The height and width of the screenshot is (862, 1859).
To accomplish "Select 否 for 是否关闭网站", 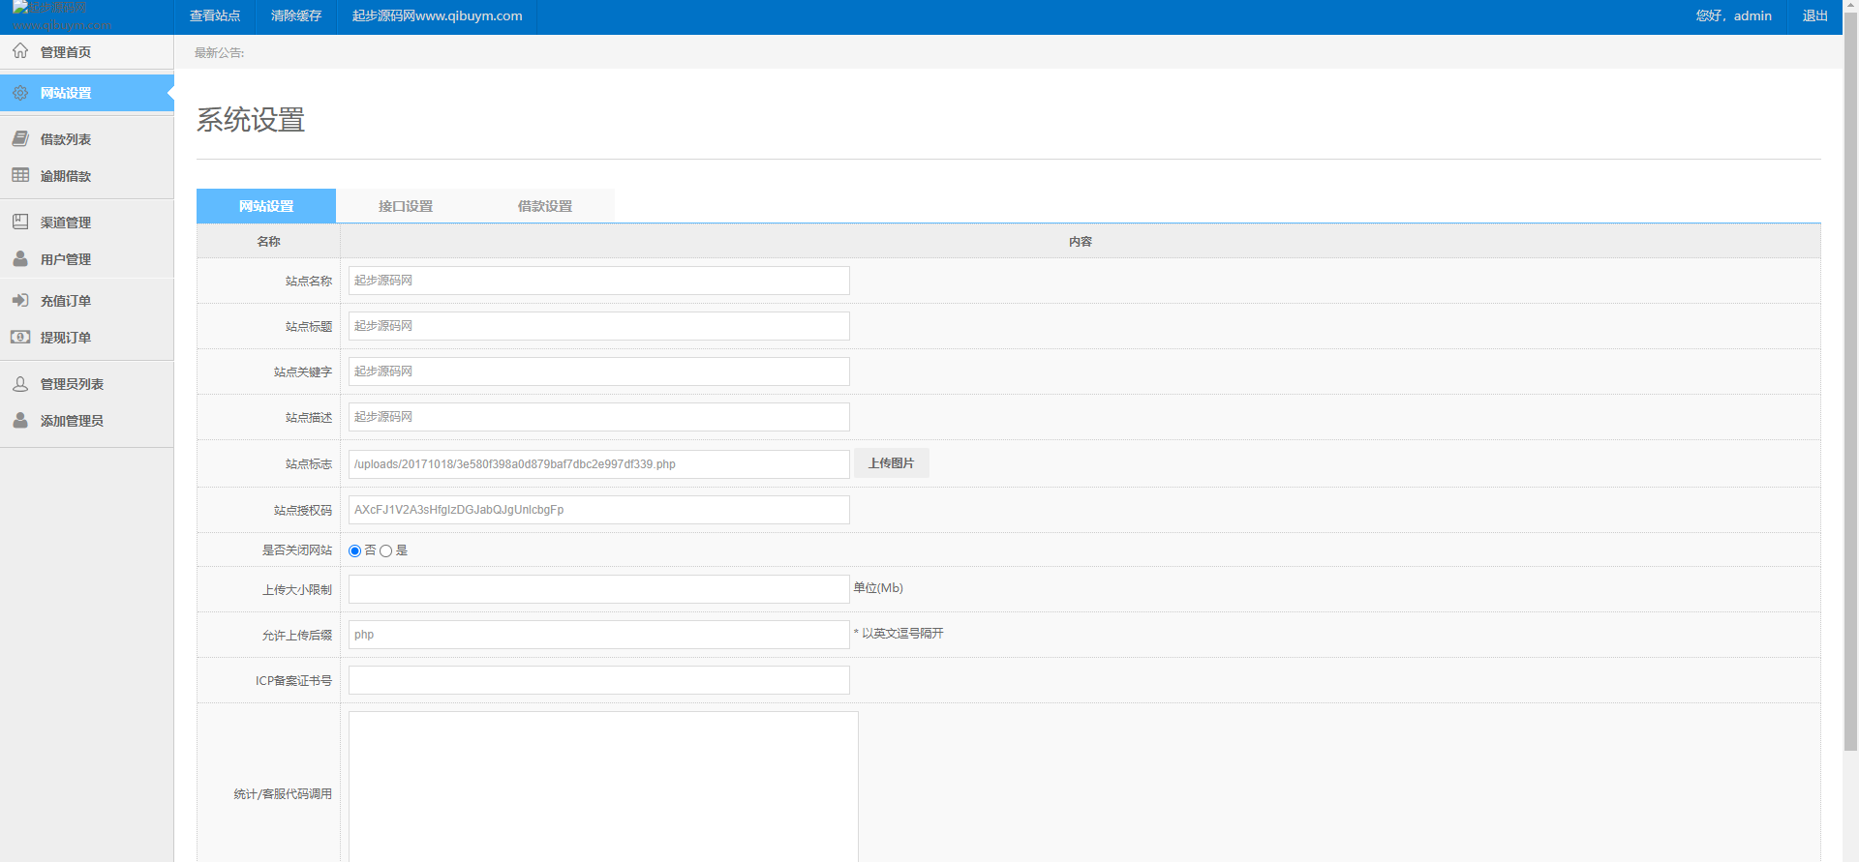I will coord(355,551).
